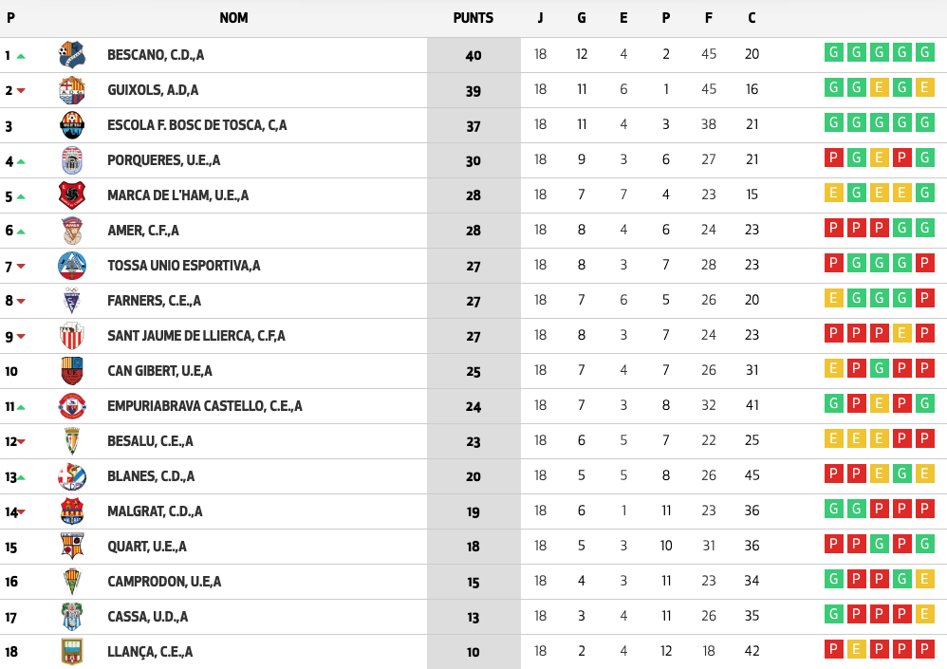947x669 pixels.
Task: Open the AMER, C.F.,A team link
Action: pyautogui.click(x=143, y=231)
